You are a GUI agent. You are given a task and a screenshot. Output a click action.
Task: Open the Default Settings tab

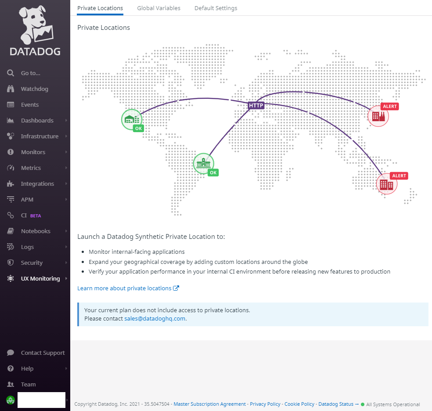(216, 8)
